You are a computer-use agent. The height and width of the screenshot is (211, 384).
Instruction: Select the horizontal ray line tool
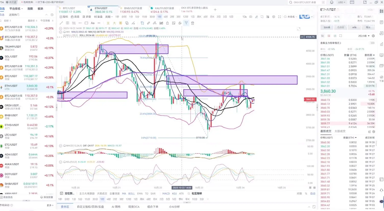point(80,23)
